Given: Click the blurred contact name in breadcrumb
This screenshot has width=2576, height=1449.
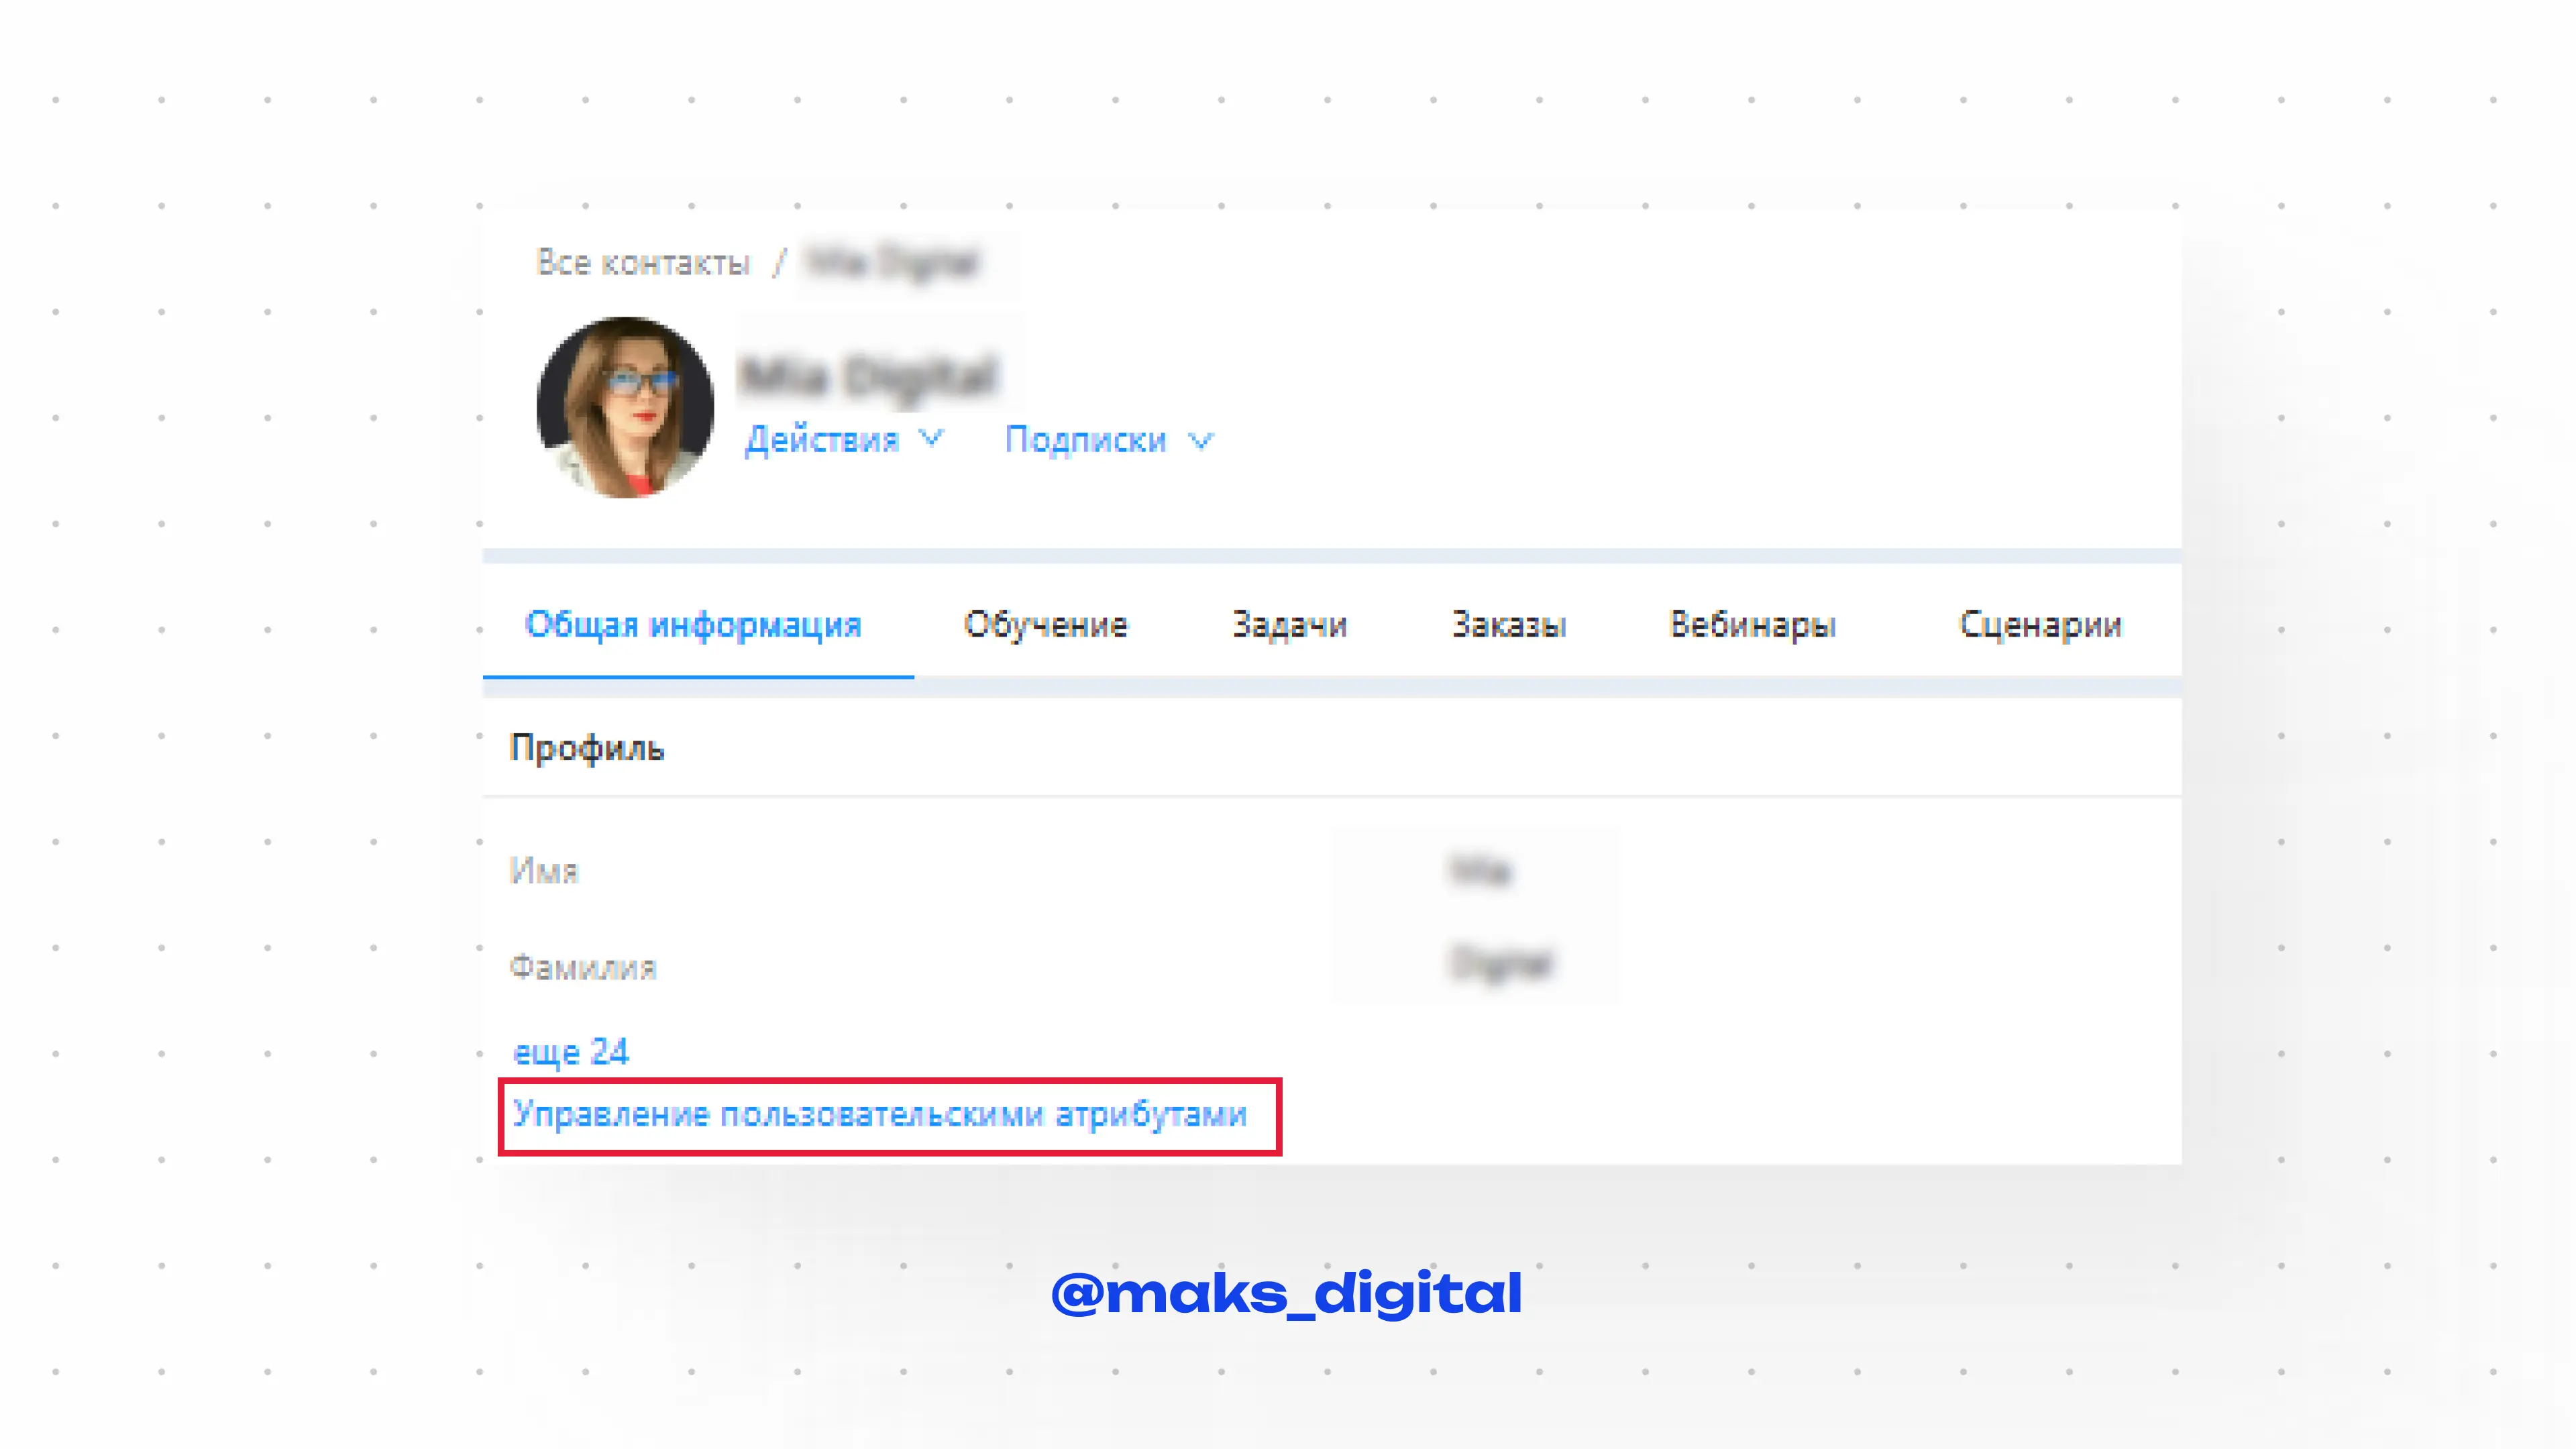Looking at the screenshot, I should pos(893,263).
